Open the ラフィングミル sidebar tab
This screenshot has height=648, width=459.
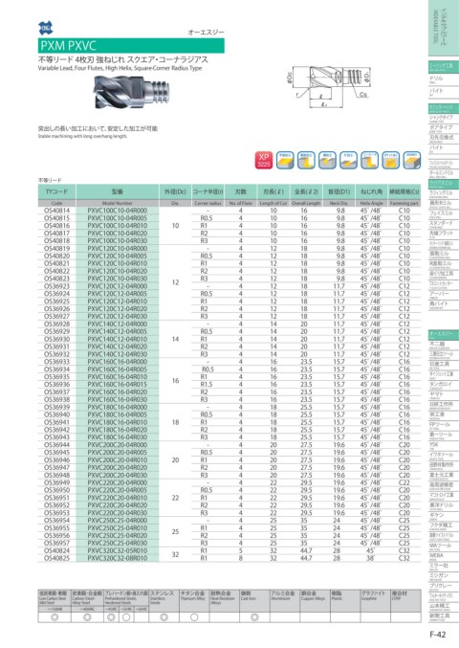point(444,193)
